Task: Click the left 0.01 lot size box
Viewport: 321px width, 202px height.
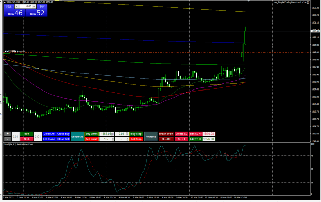Action: 16,137
